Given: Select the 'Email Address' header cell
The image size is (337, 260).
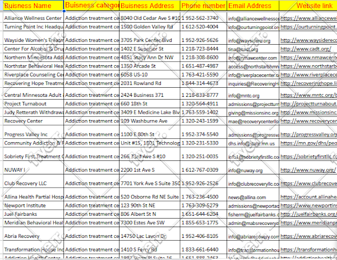Looking at the screenshot, I should tap(253, 5).
